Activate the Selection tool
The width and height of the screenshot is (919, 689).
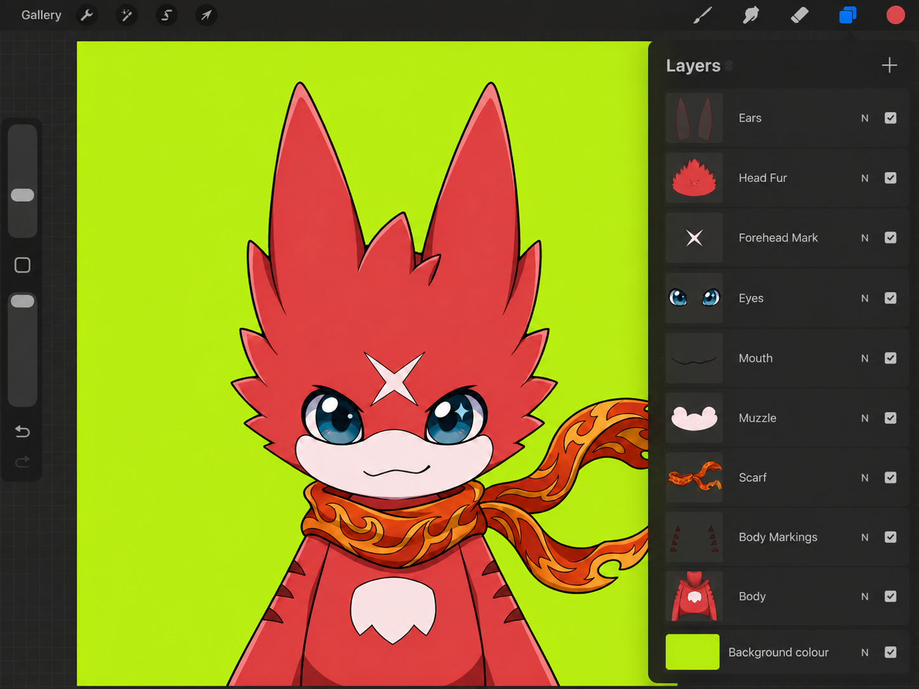tap(166, 15)
